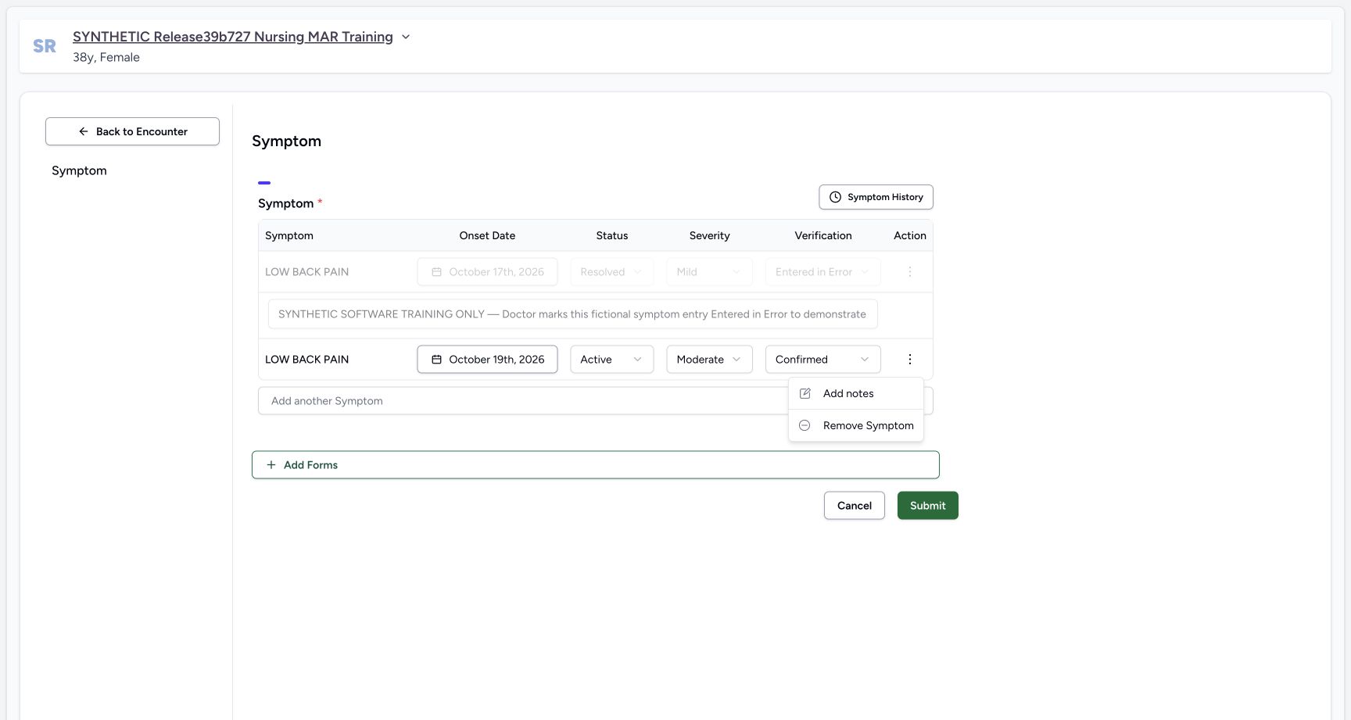Click the 38y, Female patient details text
This screenshot has height=720, width=1351.
106,57
